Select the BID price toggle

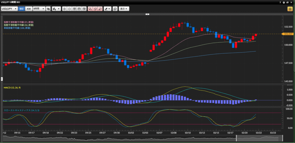click(x=21, y=9)
